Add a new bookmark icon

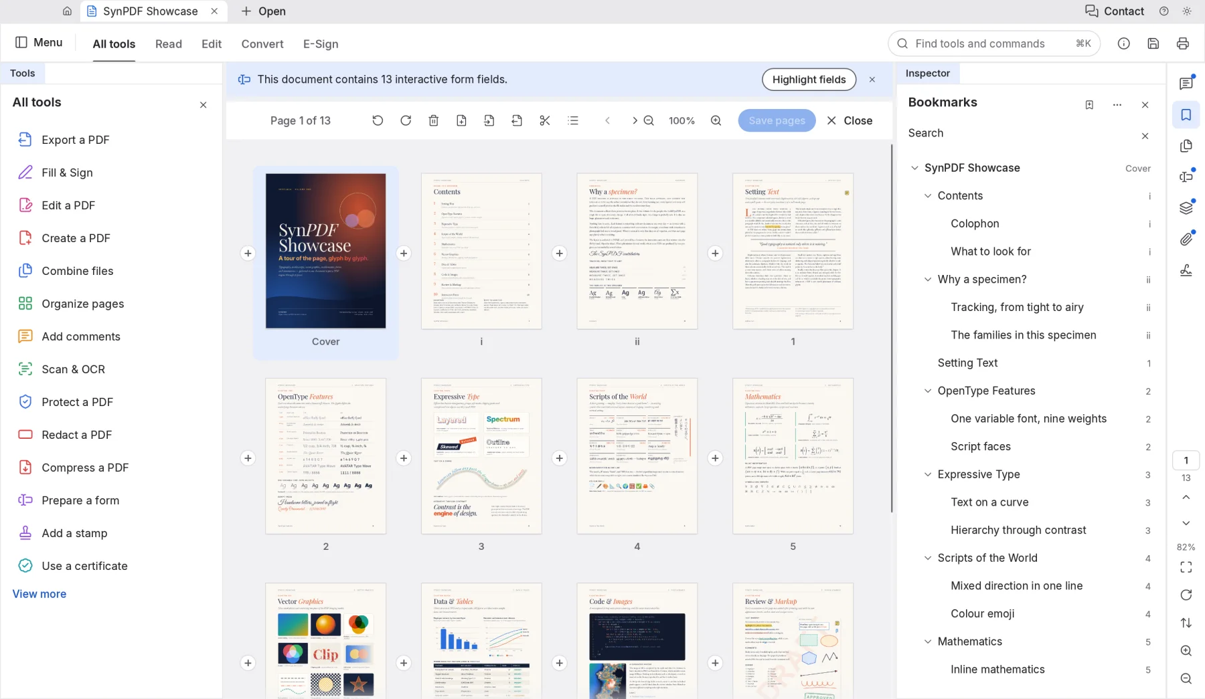point(1089,105)
